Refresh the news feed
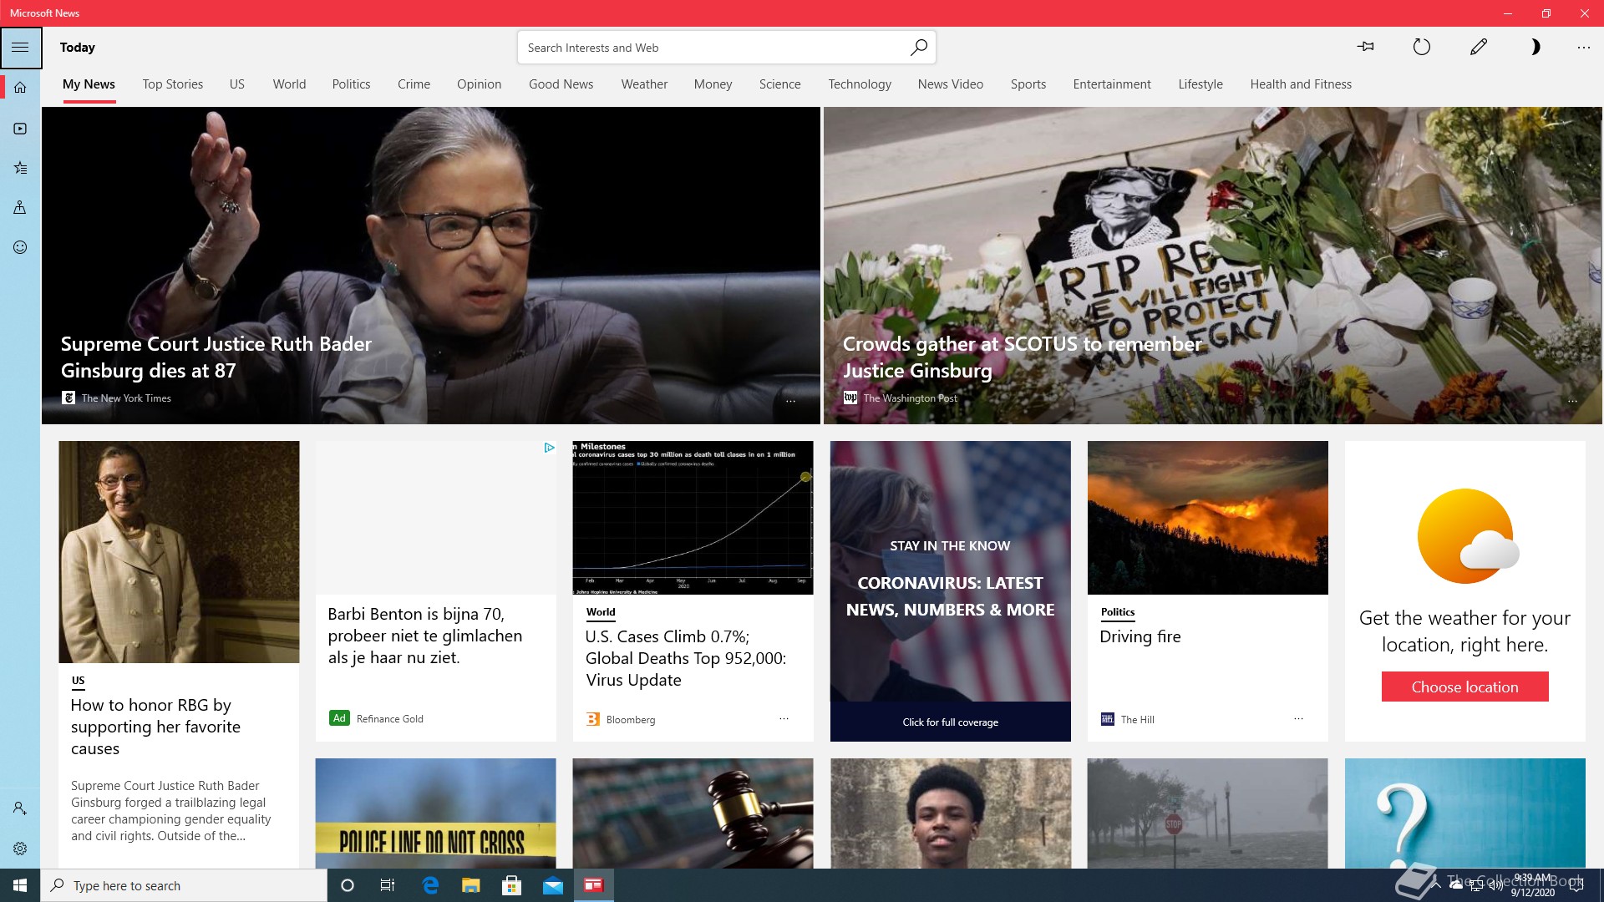 pos(1421,47)
